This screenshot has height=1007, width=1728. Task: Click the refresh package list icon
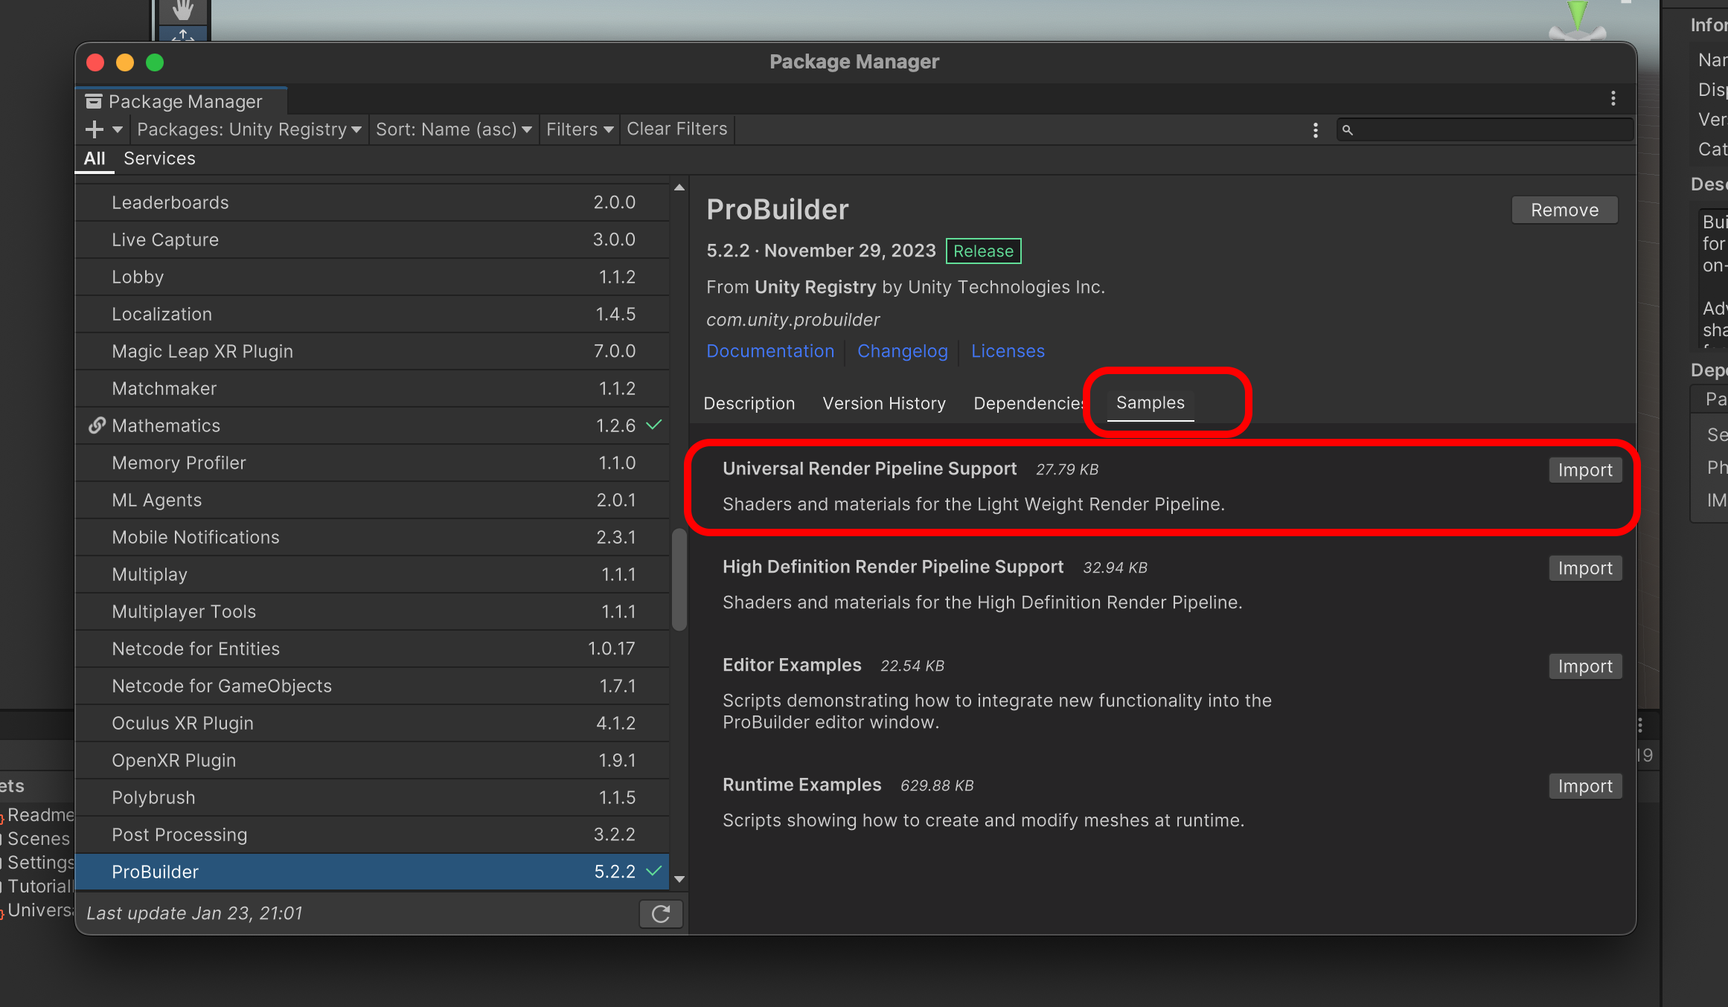pyautogui.click(x=661, y=913)
